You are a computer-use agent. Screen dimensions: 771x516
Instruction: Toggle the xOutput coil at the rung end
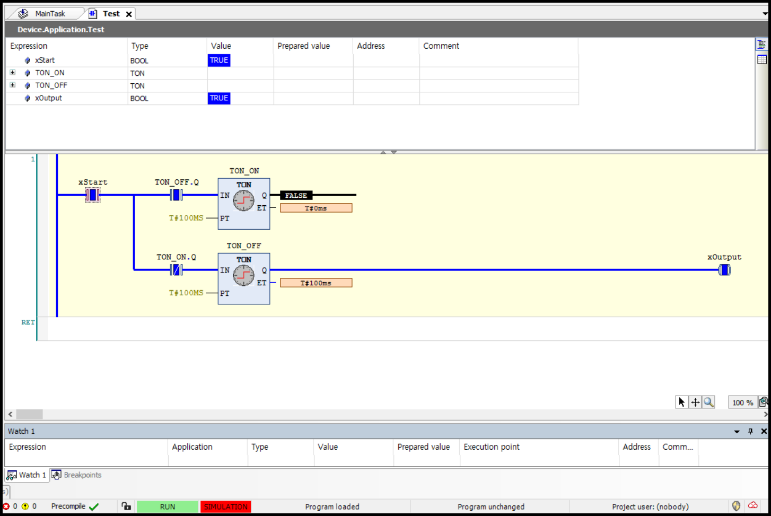point(724,270)
